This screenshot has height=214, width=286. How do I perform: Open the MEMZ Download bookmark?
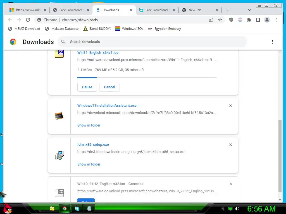point(24,29)
